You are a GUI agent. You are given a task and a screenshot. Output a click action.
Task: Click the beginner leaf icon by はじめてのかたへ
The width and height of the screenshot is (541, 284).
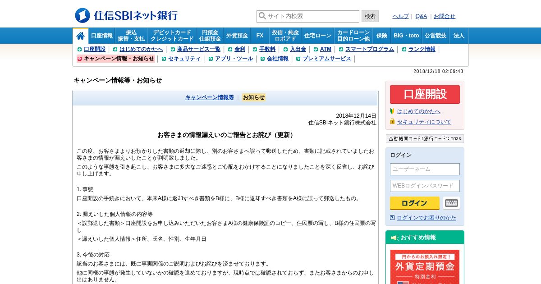[392, 111]
